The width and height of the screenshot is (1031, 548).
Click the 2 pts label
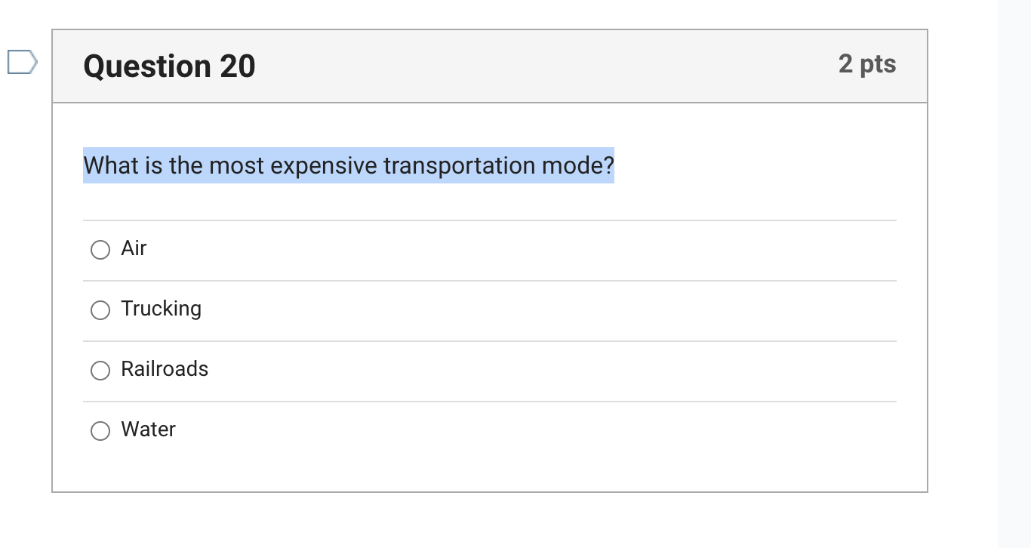[867, 65]
